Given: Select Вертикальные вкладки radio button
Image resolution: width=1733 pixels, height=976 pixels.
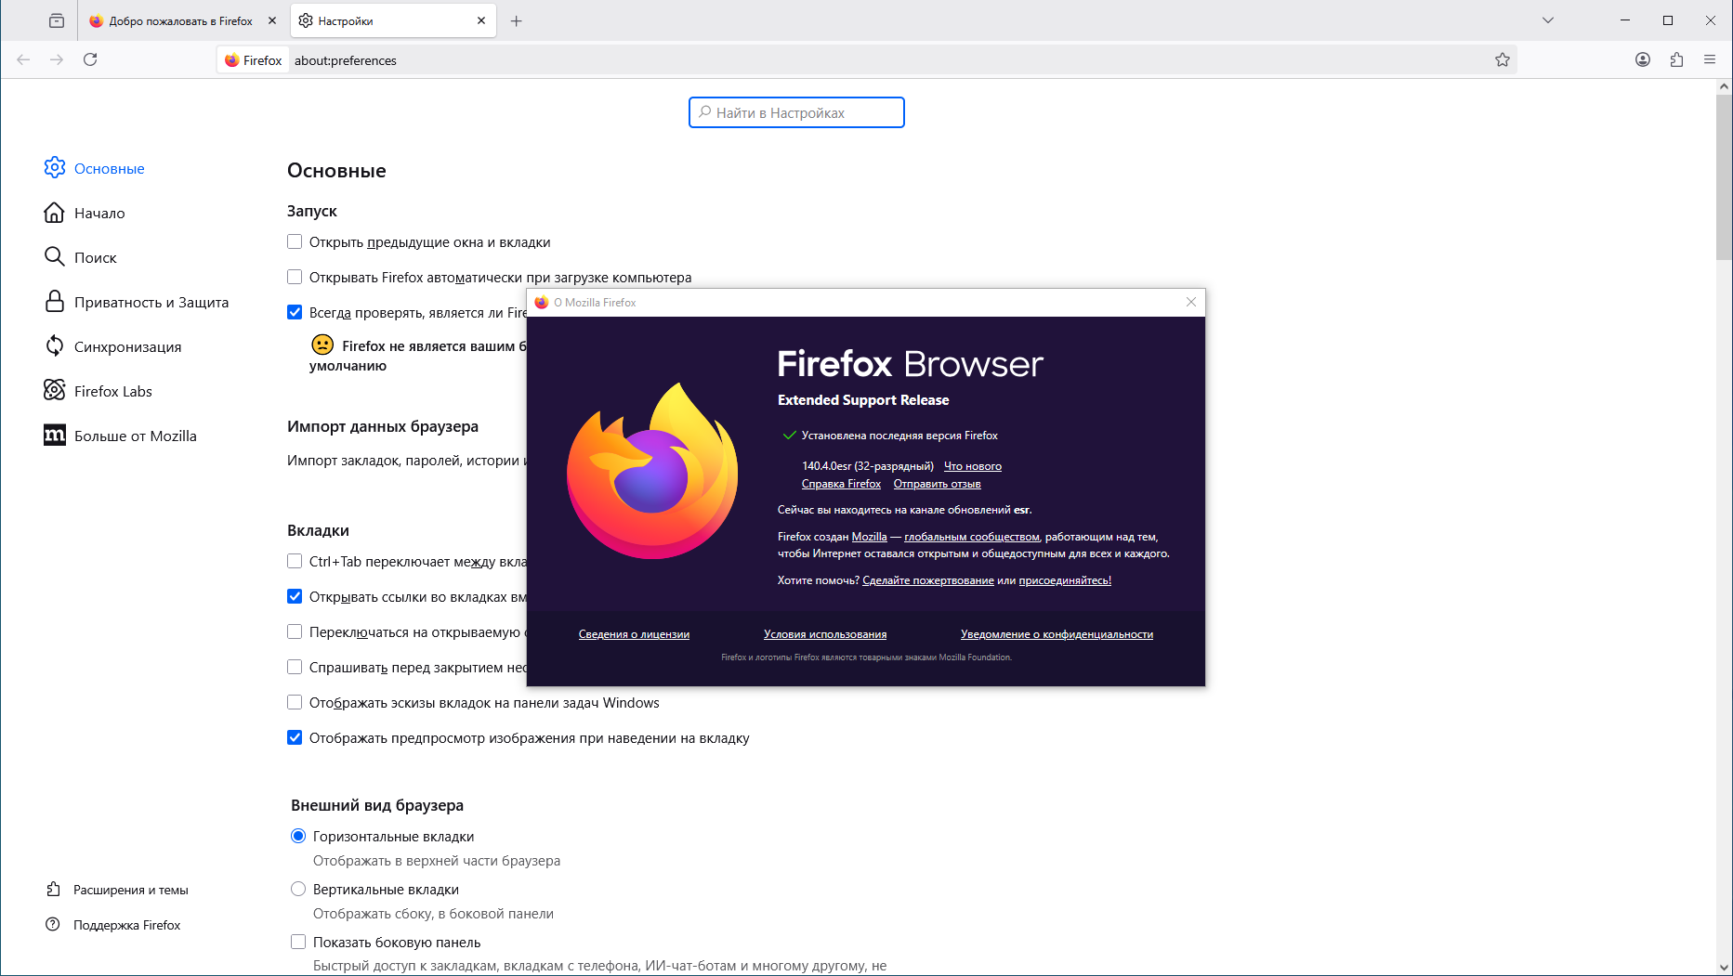Looking at the screenshot, I should [298, 889].
